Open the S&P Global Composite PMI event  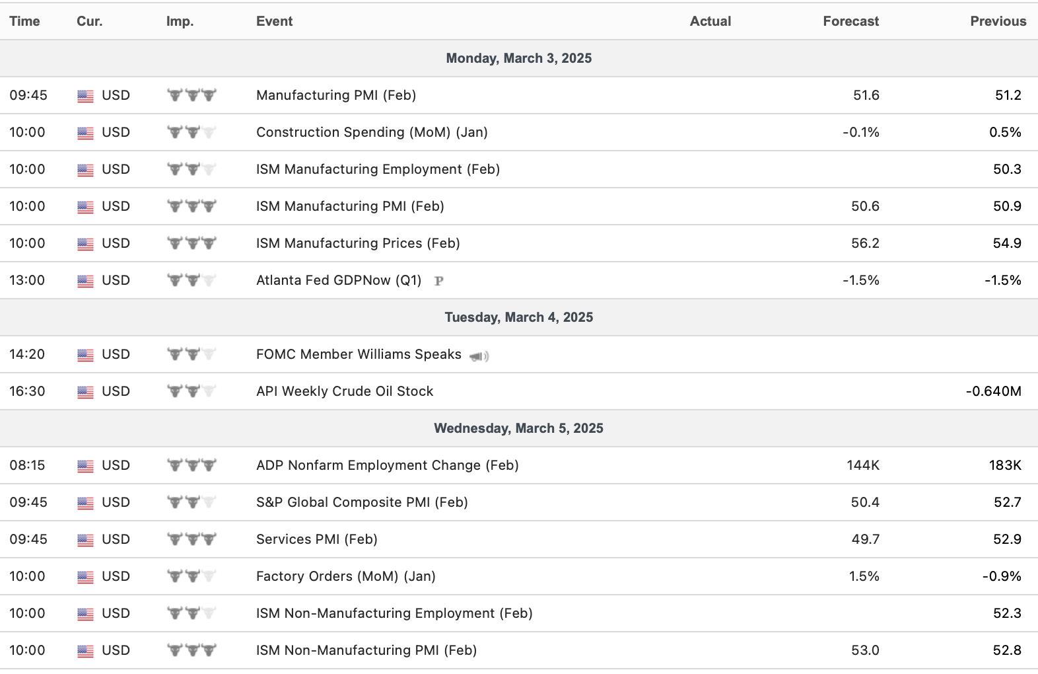click(362, 502)
